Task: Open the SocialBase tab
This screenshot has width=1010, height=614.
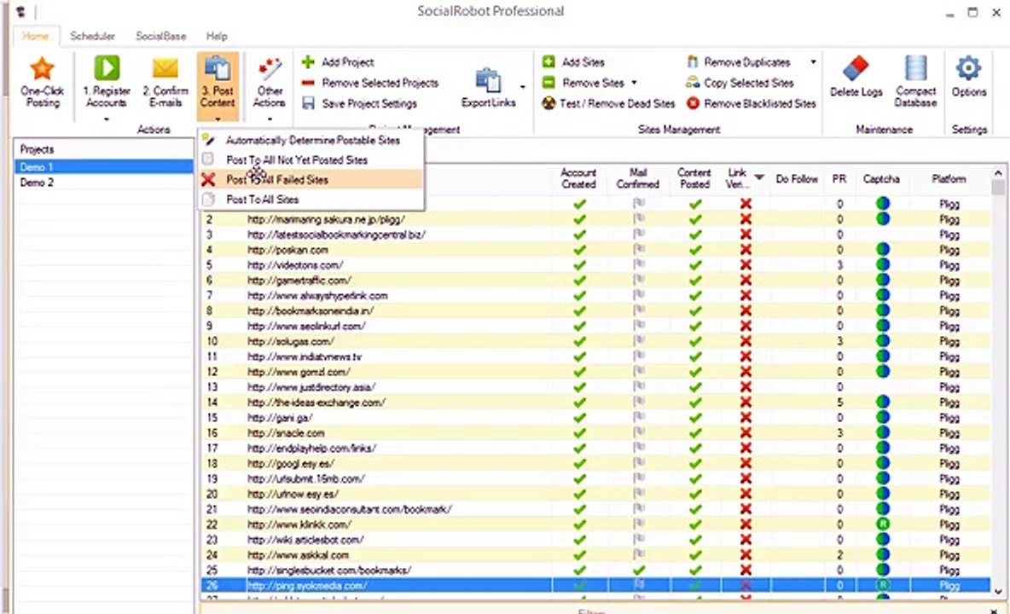Action: click(161, 37)
